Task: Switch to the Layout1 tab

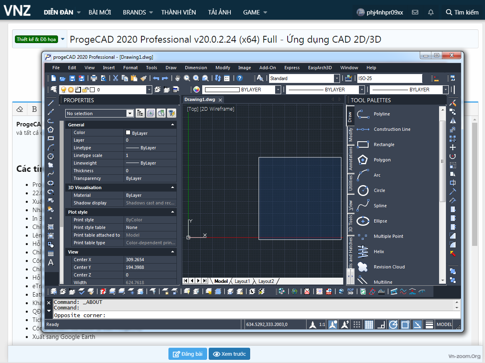Action: [x=242, y=281]
